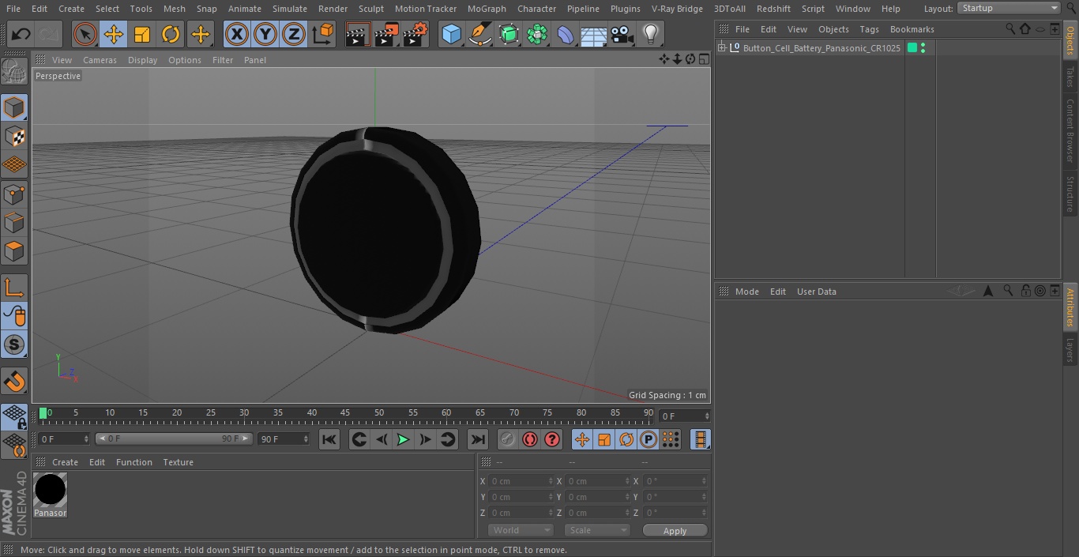The width and height of the screenshot is (1079, 557).
Task: Select the Scale tool
Action: coord(142,34)
